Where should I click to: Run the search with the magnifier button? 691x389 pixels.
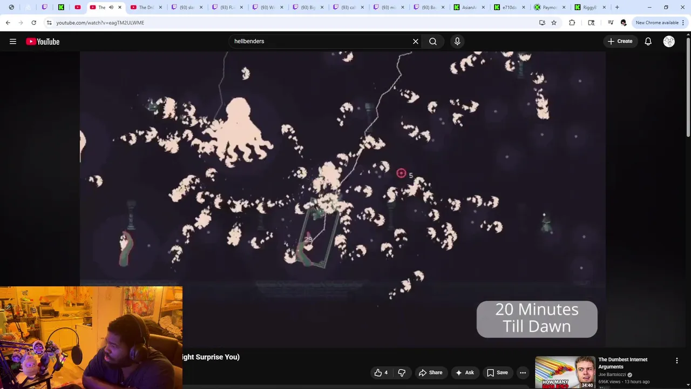pyautogui.click(x=433, y=42)
